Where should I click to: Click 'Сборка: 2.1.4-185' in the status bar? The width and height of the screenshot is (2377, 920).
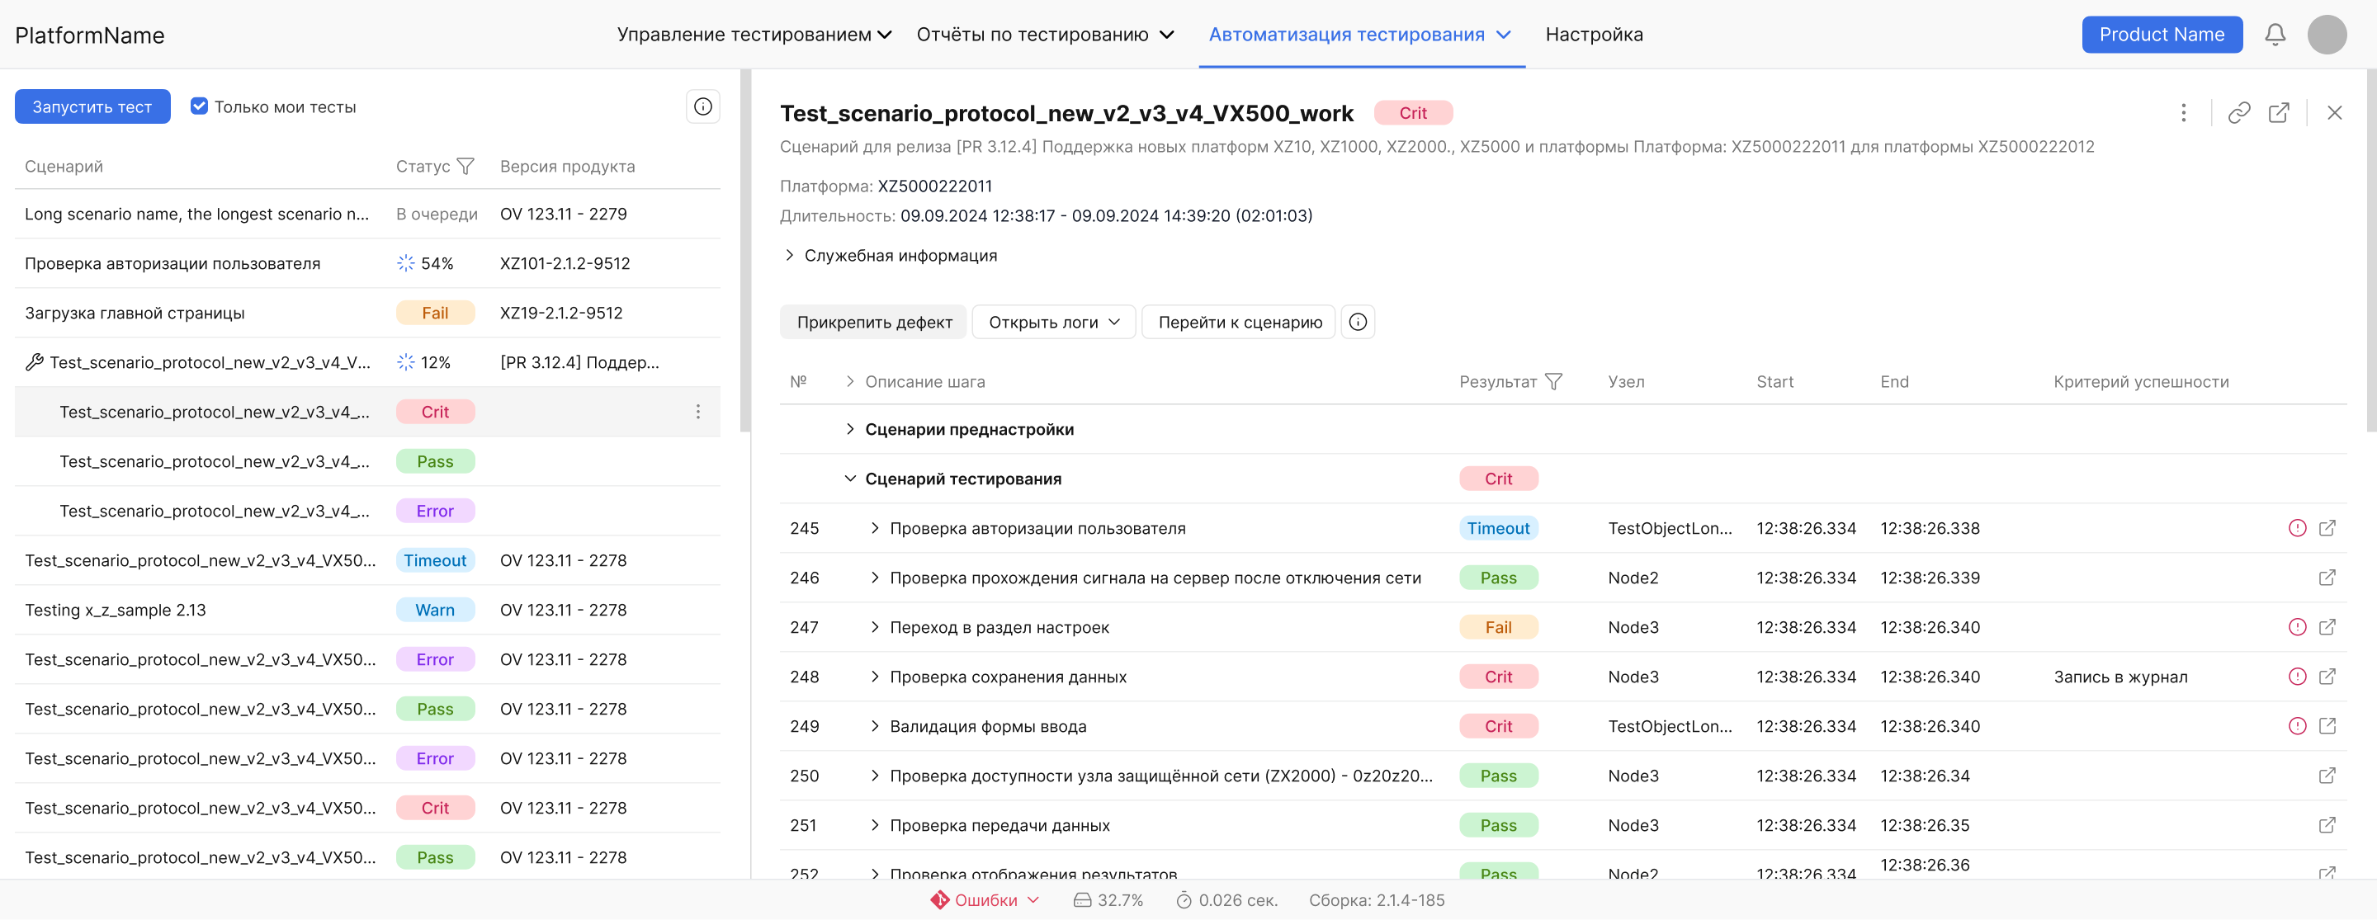click(x=1376, y=901)
